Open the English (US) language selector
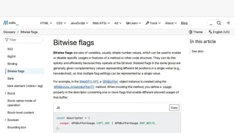 coord(219,32)
